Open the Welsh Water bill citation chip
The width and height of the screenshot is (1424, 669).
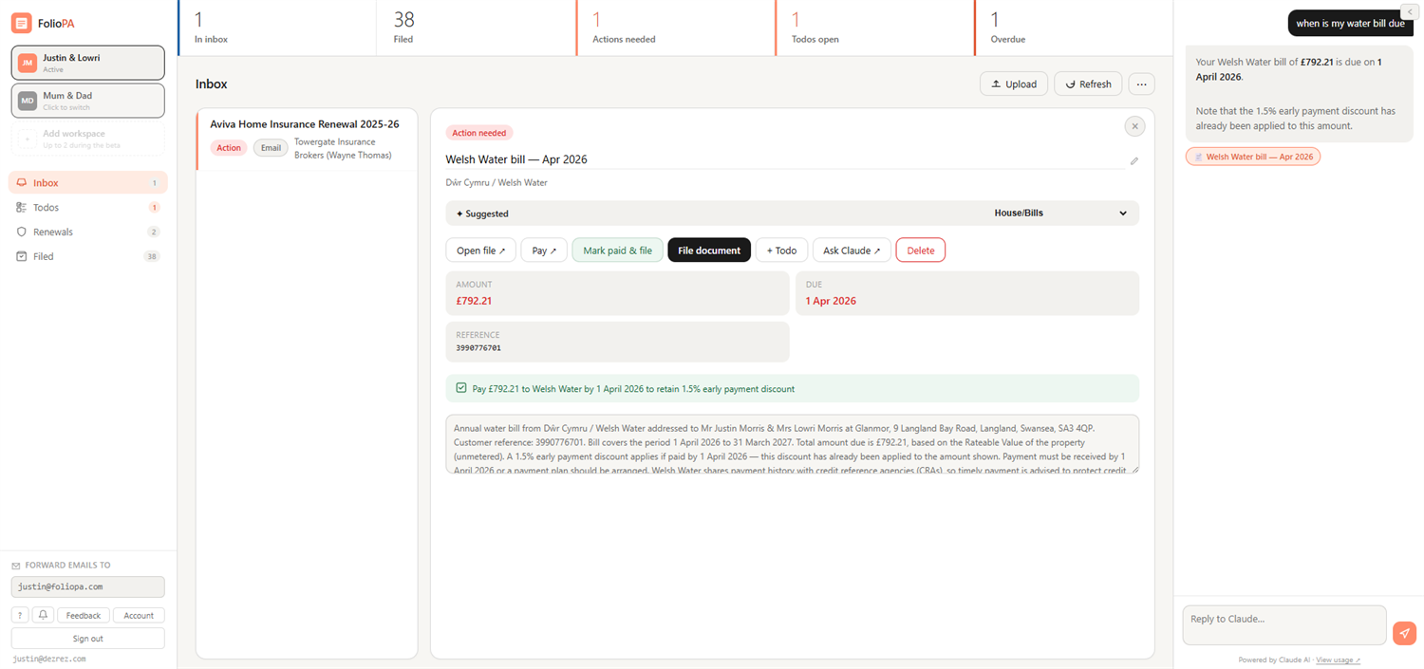pos(1253,157)
